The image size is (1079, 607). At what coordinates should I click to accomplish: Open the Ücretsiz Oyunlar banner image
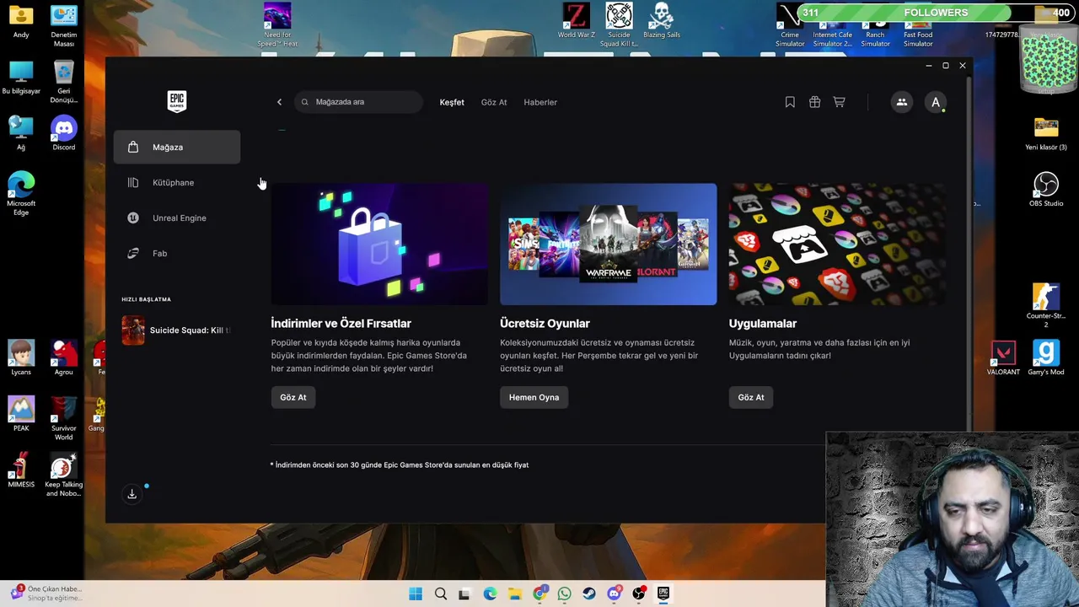point(609,244)
